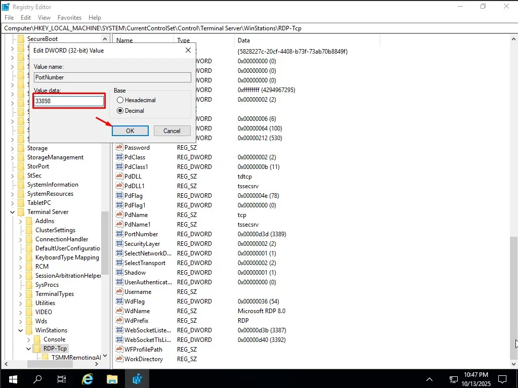Open the Favorites menu
Image resolution: width=518 pixels, height=388 pixels.
(69, 17)
